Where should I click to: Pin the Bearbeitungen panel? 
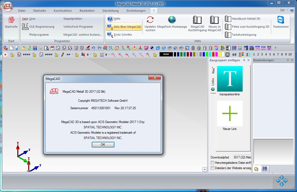288,60
